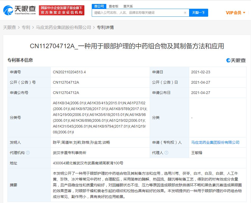Viewport: 251px width, 203px height.
Task: Select 2021-04-27 in 申请公布日 row
Action: [200, 93]
